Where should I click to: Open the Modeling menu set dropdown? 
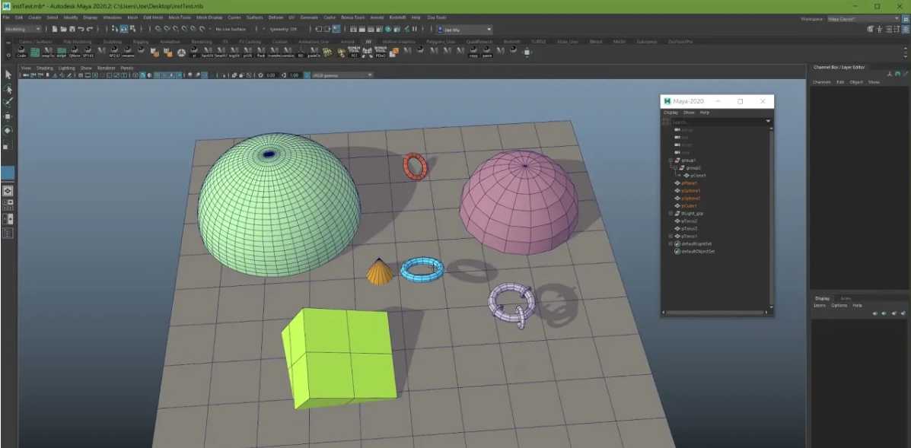24,29
